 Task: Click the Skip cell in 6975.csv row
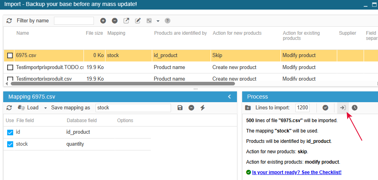(246, 55)
